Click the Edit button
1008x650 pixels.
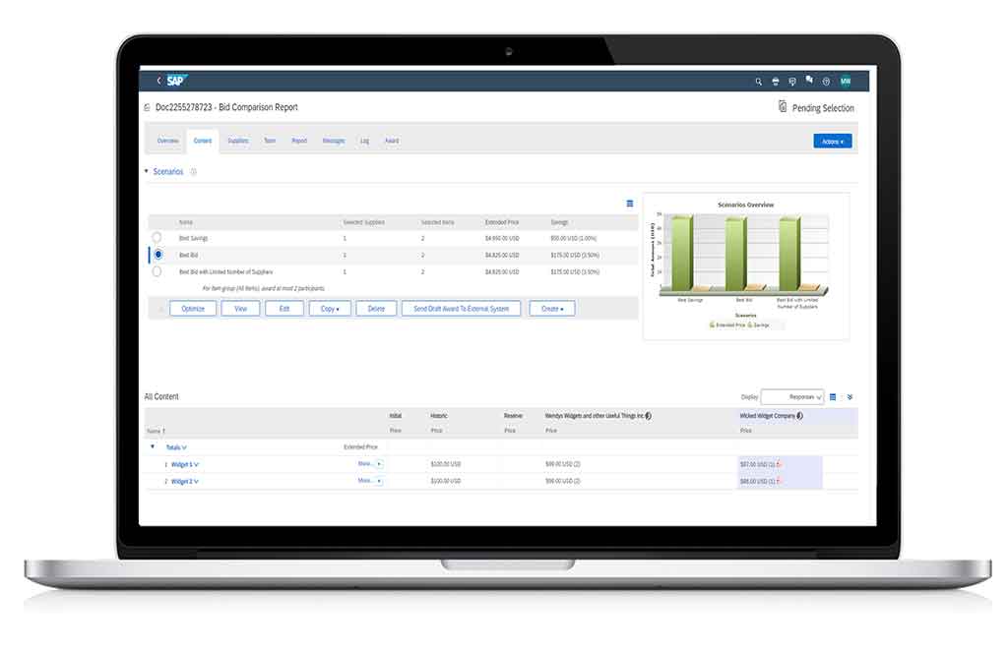tap(284, 309)
